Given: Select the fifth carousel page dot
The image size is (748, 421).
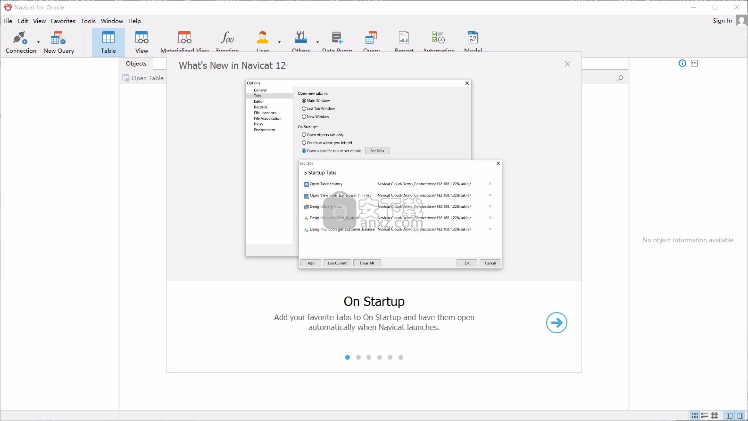Looking at the screenshot, I should coord(390,357).
